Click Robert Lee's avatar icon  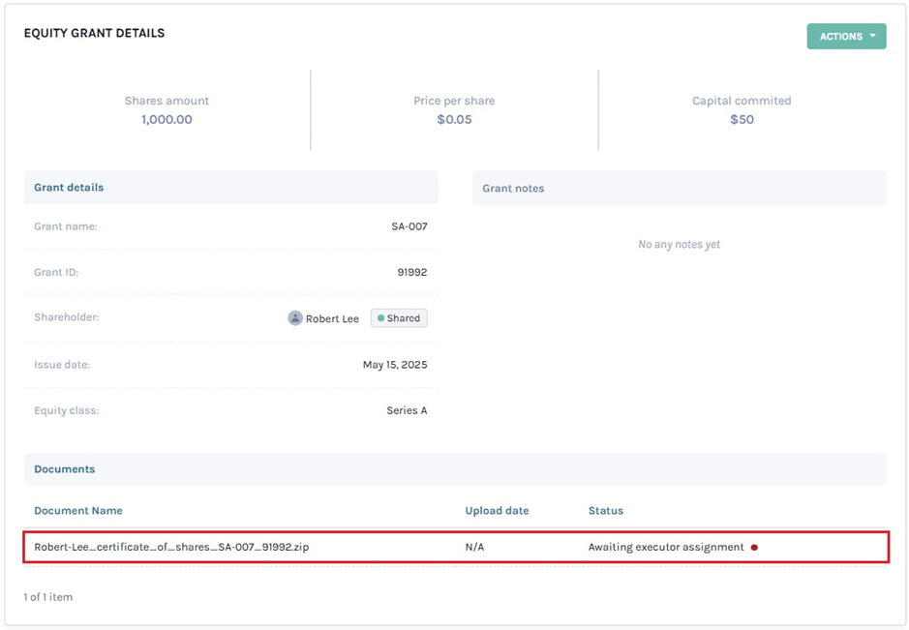coord(295,318)
